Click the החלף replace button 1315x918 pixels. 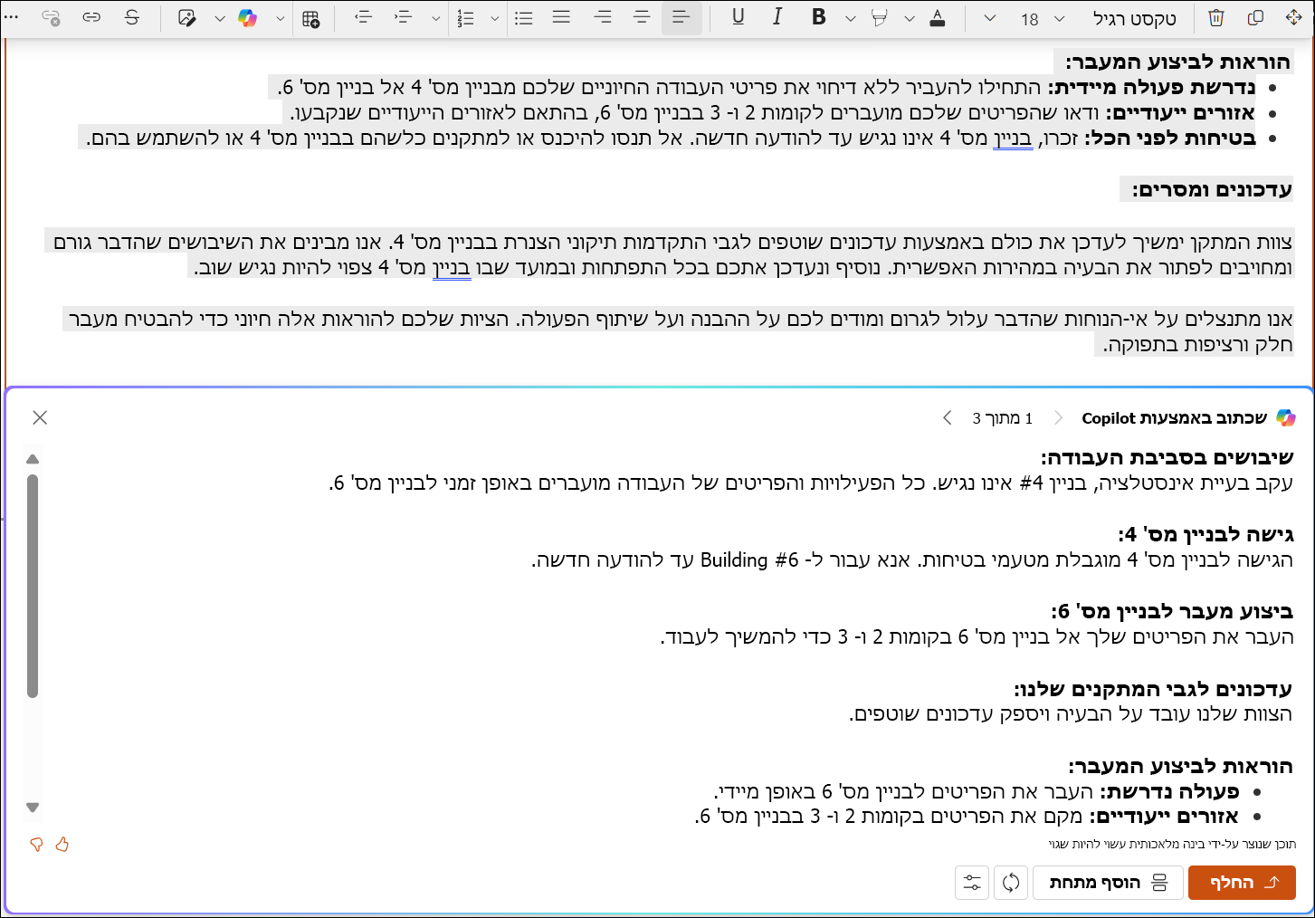click(1242, 882)
